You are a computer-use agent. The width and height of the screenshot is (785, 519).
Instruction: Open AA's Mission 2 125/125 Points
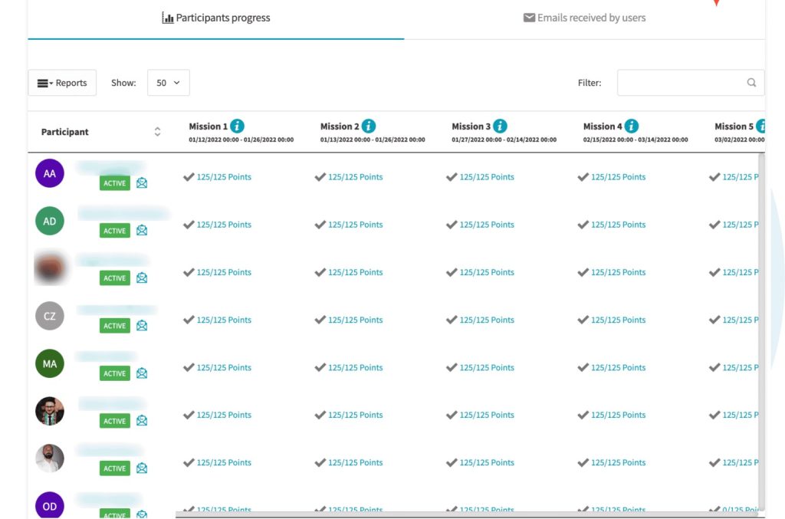(356, 176)
